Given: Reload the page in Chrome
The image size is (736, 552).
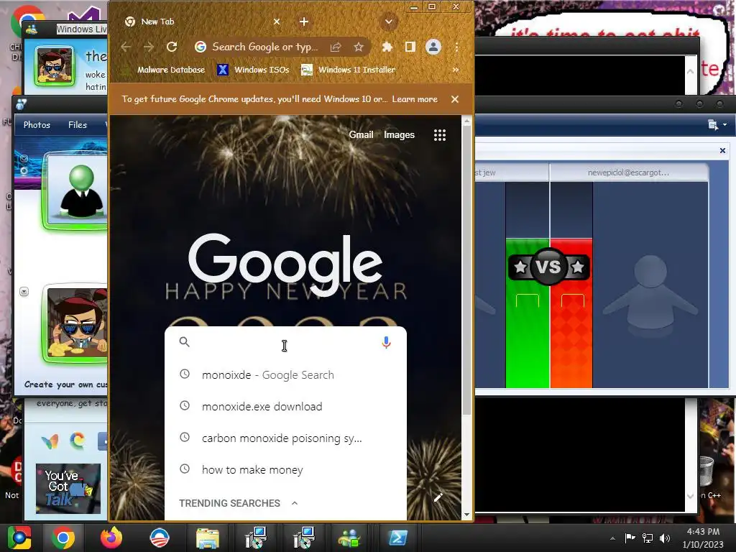Looking at the screenshot, I should (172, 47).
